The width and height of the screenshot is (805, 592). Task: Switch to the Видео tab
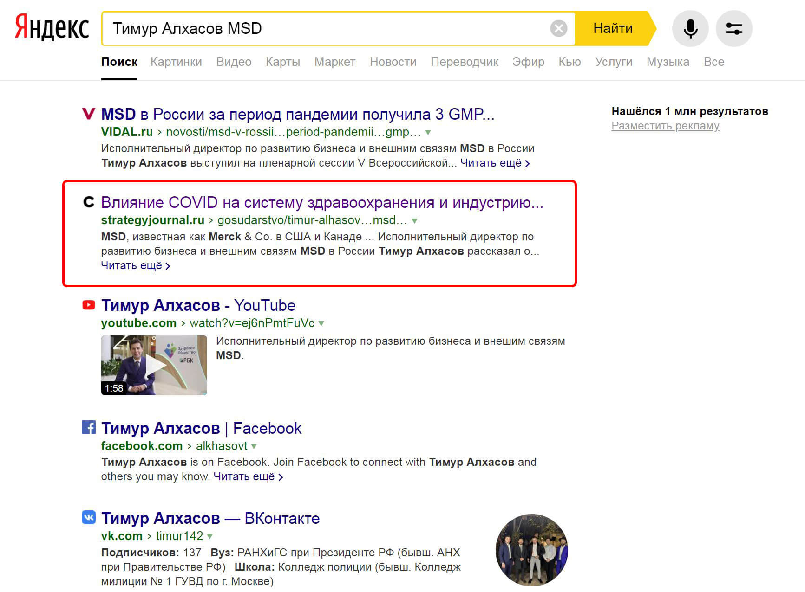(234, 62)
